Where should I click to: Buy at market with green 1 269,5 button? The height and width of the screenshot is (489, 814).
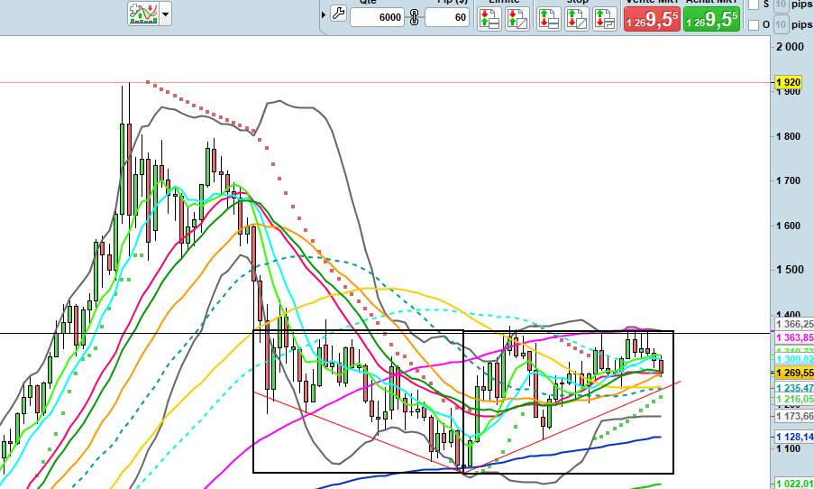tap(712, 19)
